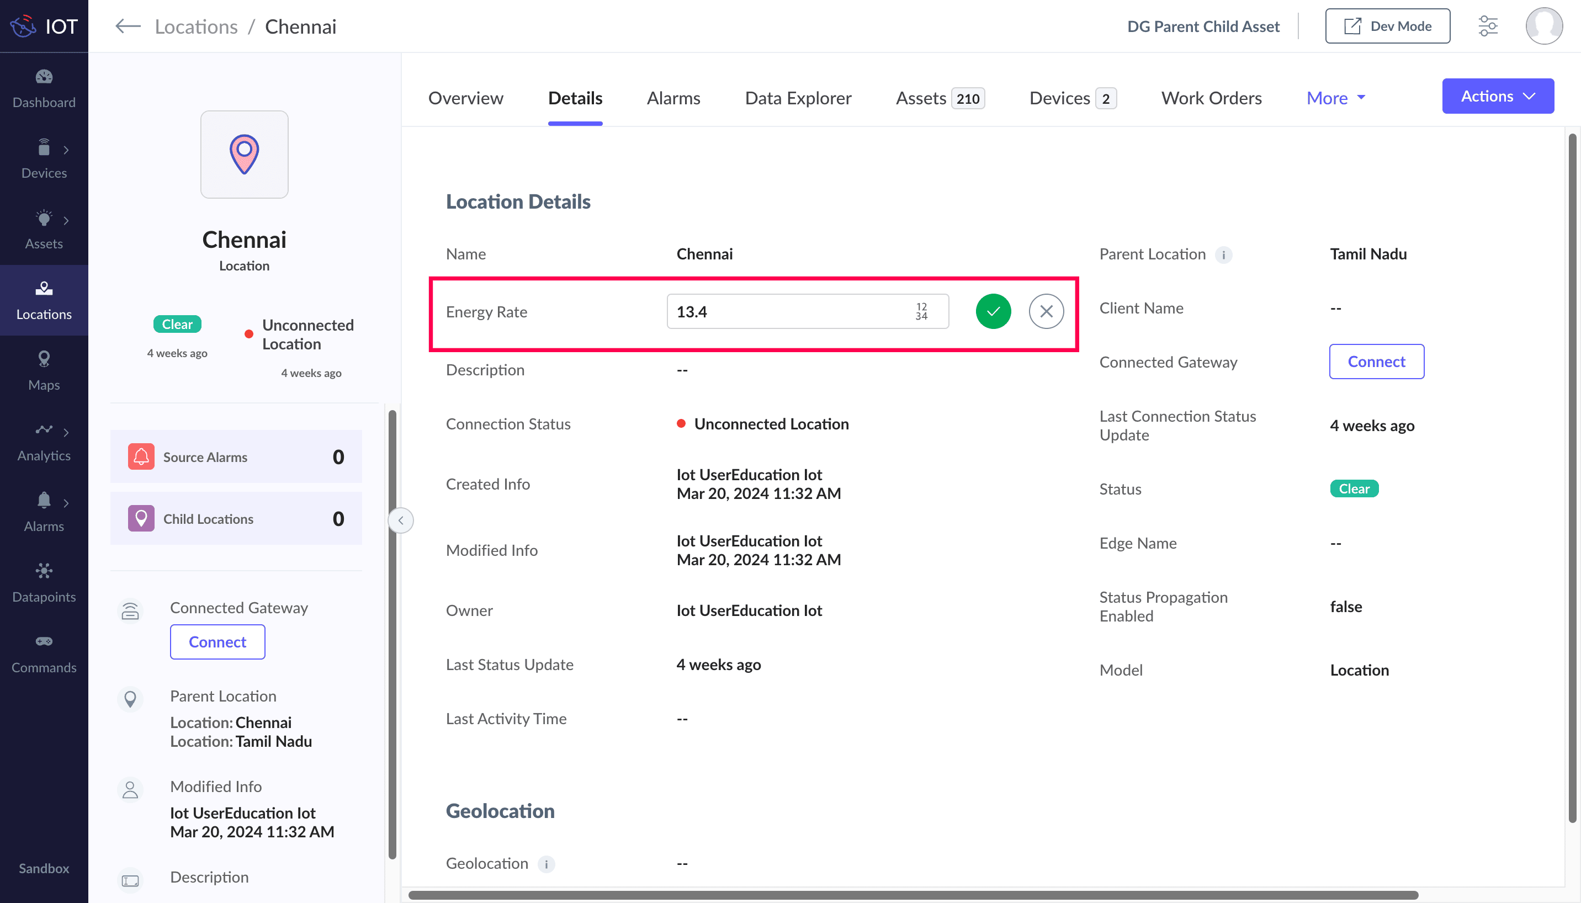Switch to the Alarms tab

pos(673,98)
